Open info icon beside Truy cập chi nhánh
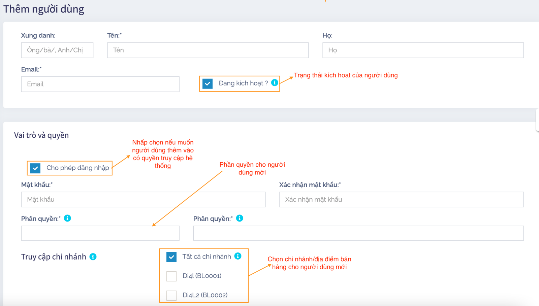This screenshot has width=539, height=306. (93, 257)
